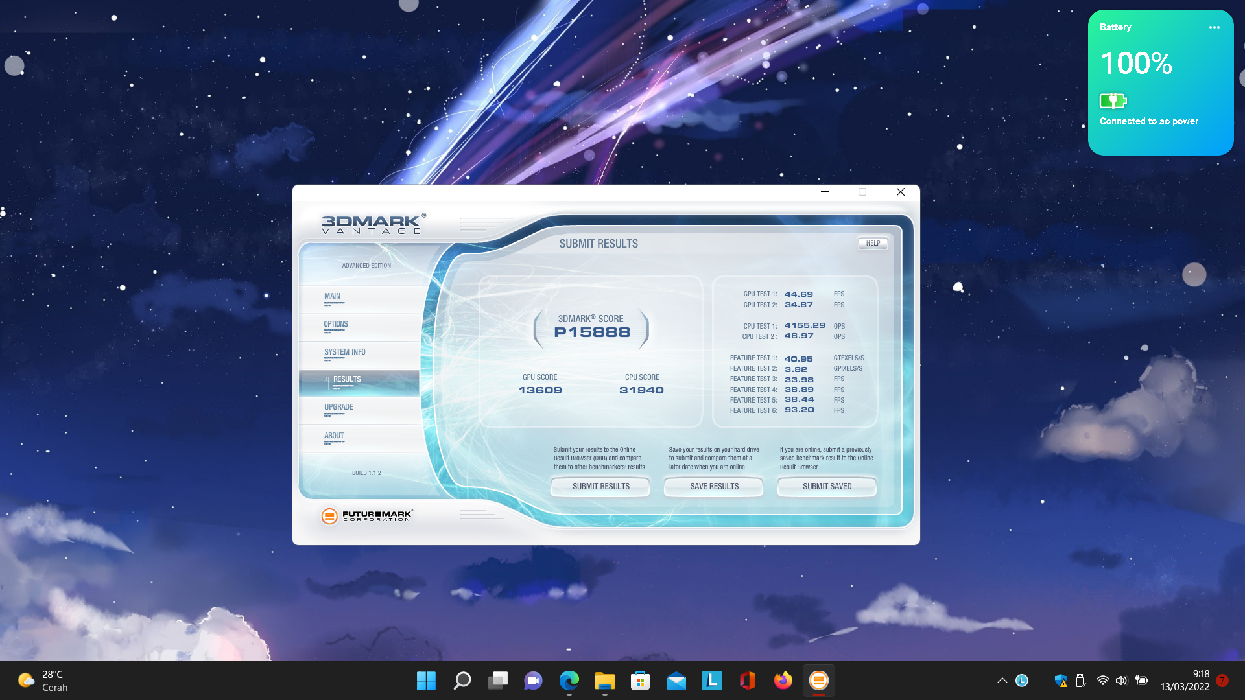Viewport: 1245px width, 700px height.
Task: Click 'Connected to ac power' text
Action: coord(1149,121)
